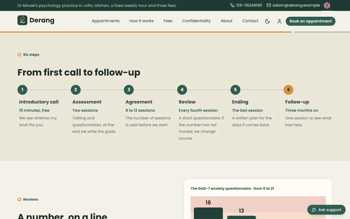
Task: Click the bar labeled 16 in chart
Action: coord(208,213)
